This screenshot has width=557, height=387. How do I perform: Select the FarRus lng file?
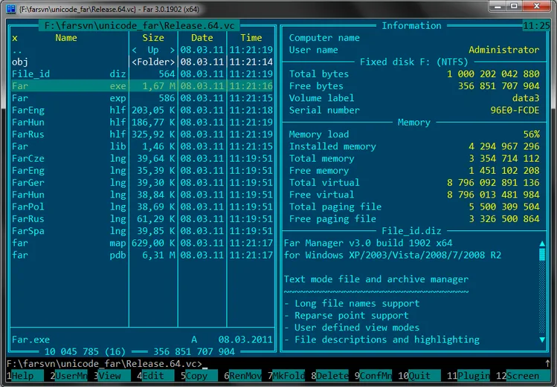[142, 218]
